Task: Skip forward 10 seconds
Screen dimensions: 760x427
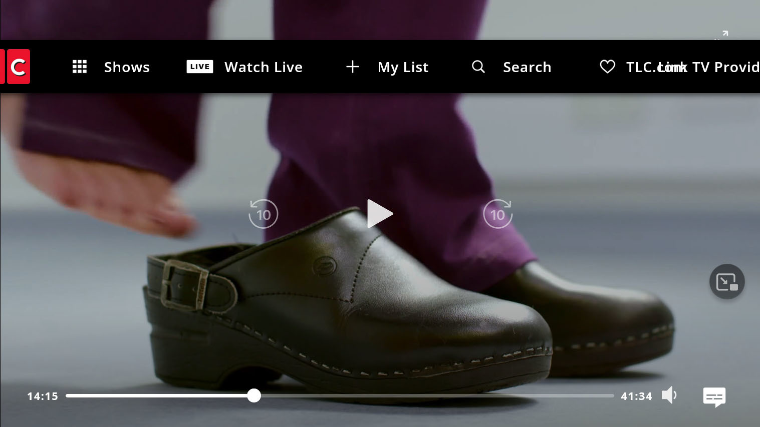Action: click(x=497, y=214)
